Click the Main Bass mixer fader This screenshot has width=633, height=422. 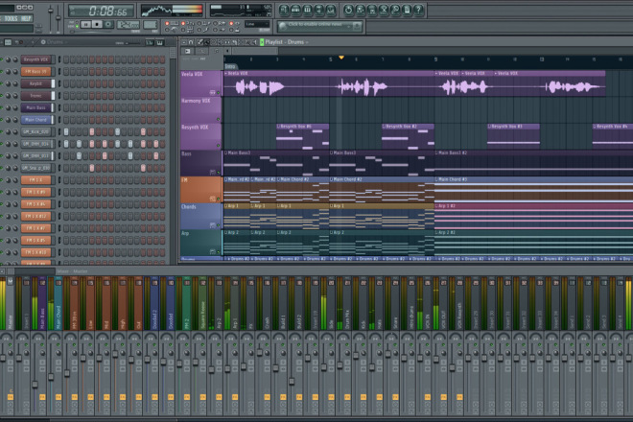[35, 385]
